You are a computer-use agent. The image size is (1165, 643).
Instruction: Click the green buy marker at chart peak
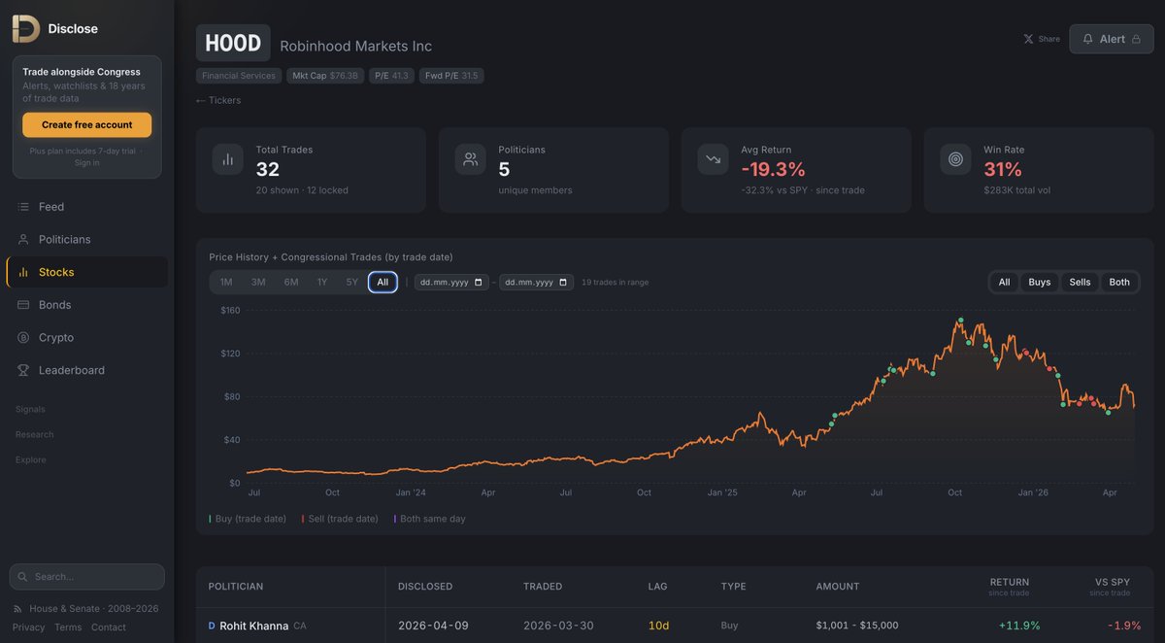[x=961, y=320]
